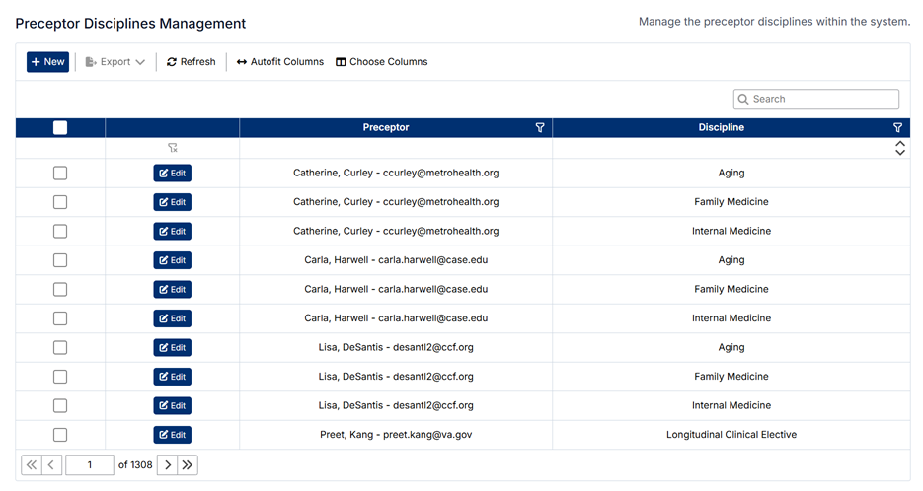Click the down arrow in Discipline filter row
The height and width of the screenshot is (491, 923).
(899, 153)
